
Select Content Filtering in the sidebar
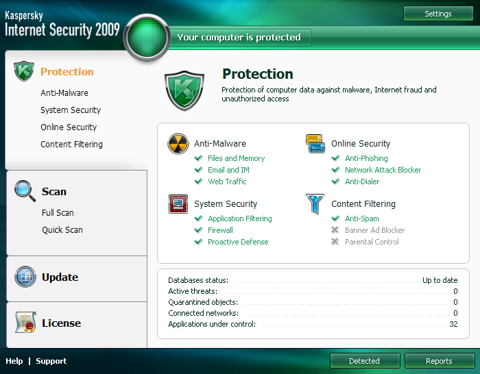pos(71,145)
